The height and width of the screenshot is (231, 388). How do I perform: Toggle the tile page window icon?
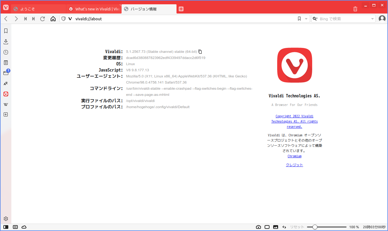[x=267, y=227]
